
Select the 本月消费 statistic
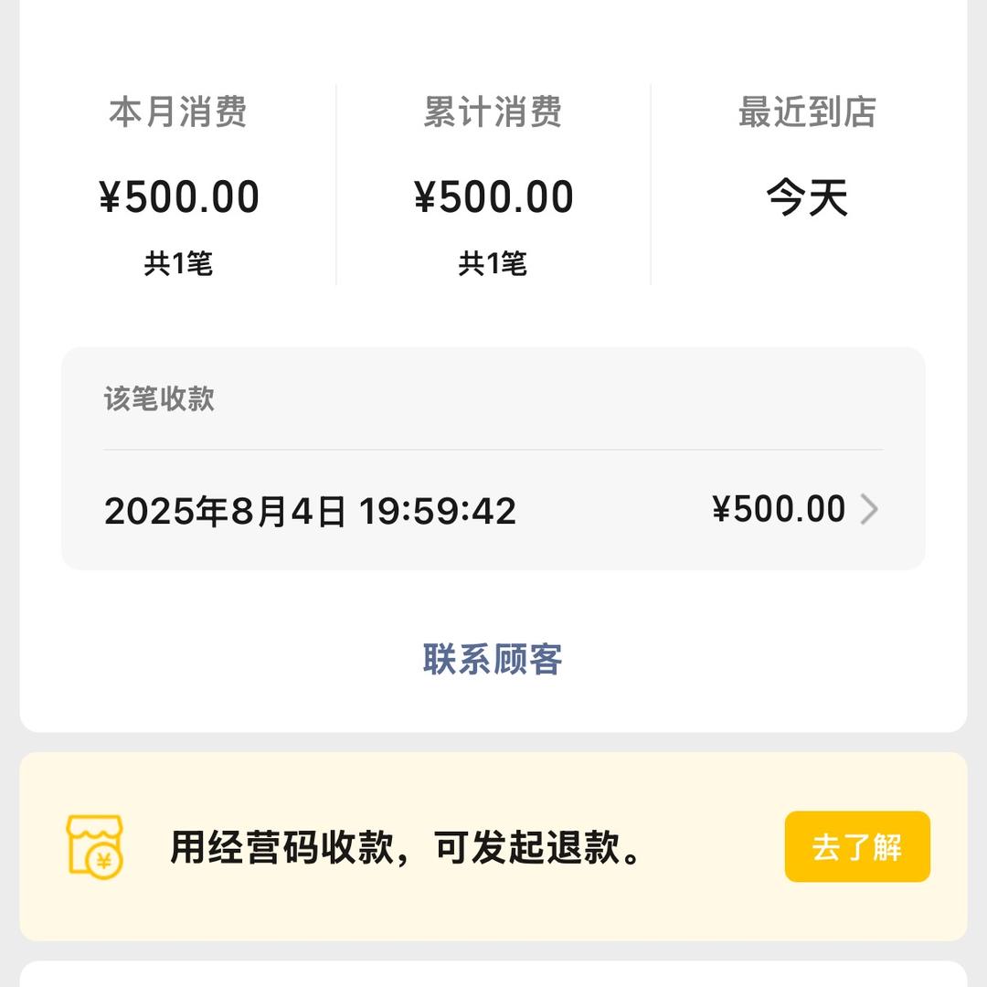coord(179,112)
